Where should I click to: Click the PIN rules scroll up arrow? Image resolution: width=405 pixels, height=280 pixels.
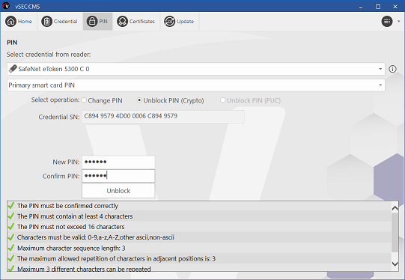click(395, 208)
